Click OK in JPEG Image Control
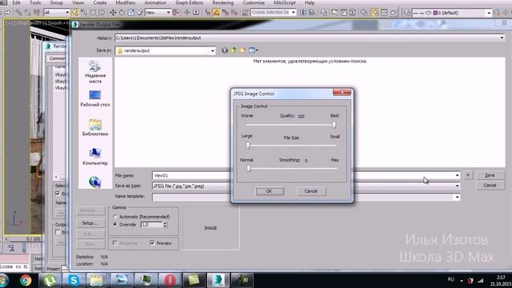512x288 pixels. click(270, 191)
